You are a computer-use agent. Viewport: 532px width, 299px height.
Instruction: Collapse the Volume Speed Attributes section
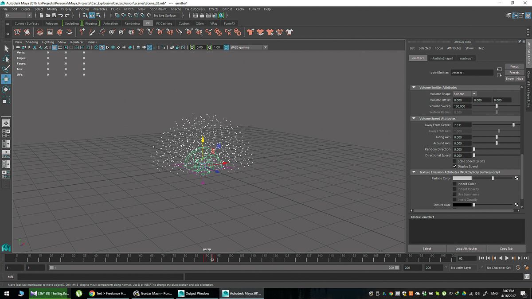click(x=414, y=118)
